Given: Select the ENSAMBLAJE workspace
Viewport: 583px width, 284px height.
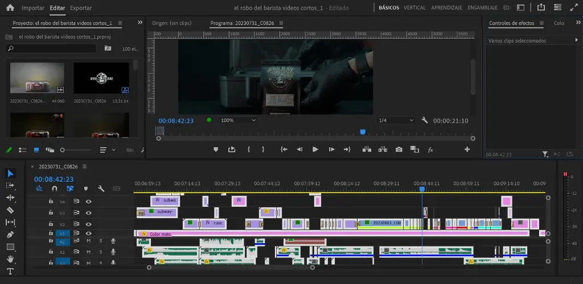Looking at the screenshot, I should point(483,8).
